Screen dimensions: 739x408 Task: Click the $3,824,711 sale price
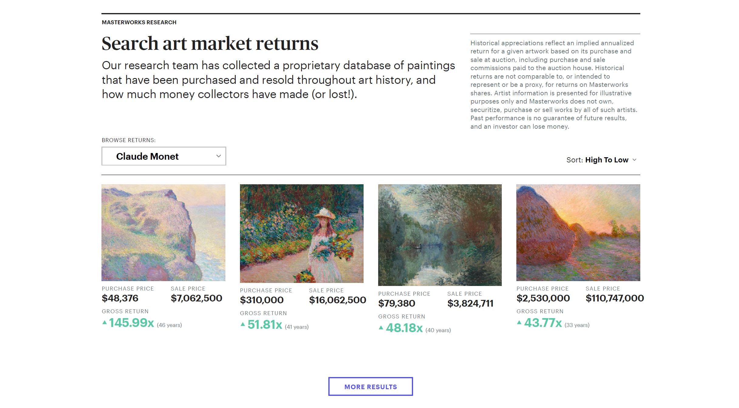click(x=470, y=303)
